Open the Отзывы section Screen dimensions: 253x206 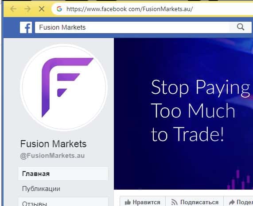click(x=63, y=202)
